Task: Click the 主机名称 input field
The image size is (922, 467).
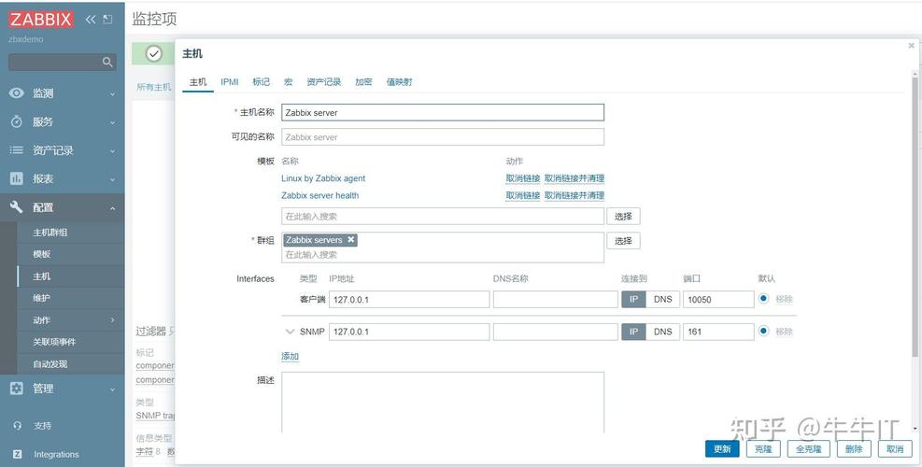Action: [443, 112]
